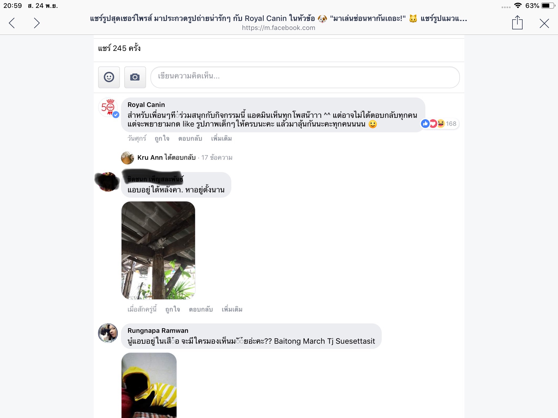Open Rungnapa Ramwan's profile name
The height and width of the screenshot is (418, 558).
pyautogui.click(x=158, y=331)
